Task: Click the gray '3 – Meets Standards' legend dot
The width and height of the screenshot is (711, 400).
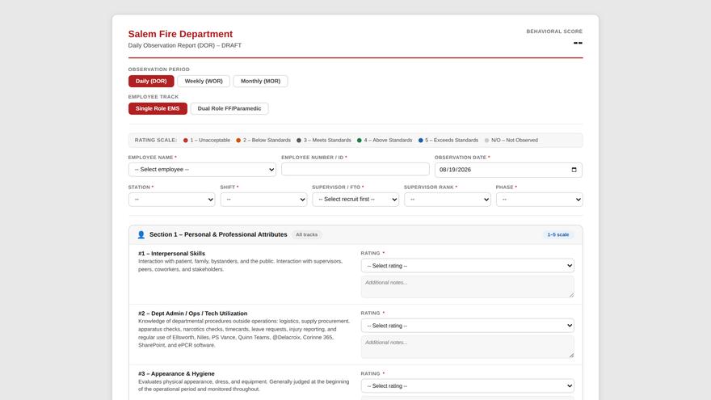Action: [x=299, y=141]
